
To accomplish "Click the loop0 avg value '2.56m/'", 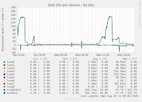I will 93,62.
